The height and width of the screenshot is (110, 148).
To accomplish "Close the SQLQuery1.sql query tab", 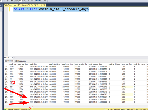I will coord(44,5).
